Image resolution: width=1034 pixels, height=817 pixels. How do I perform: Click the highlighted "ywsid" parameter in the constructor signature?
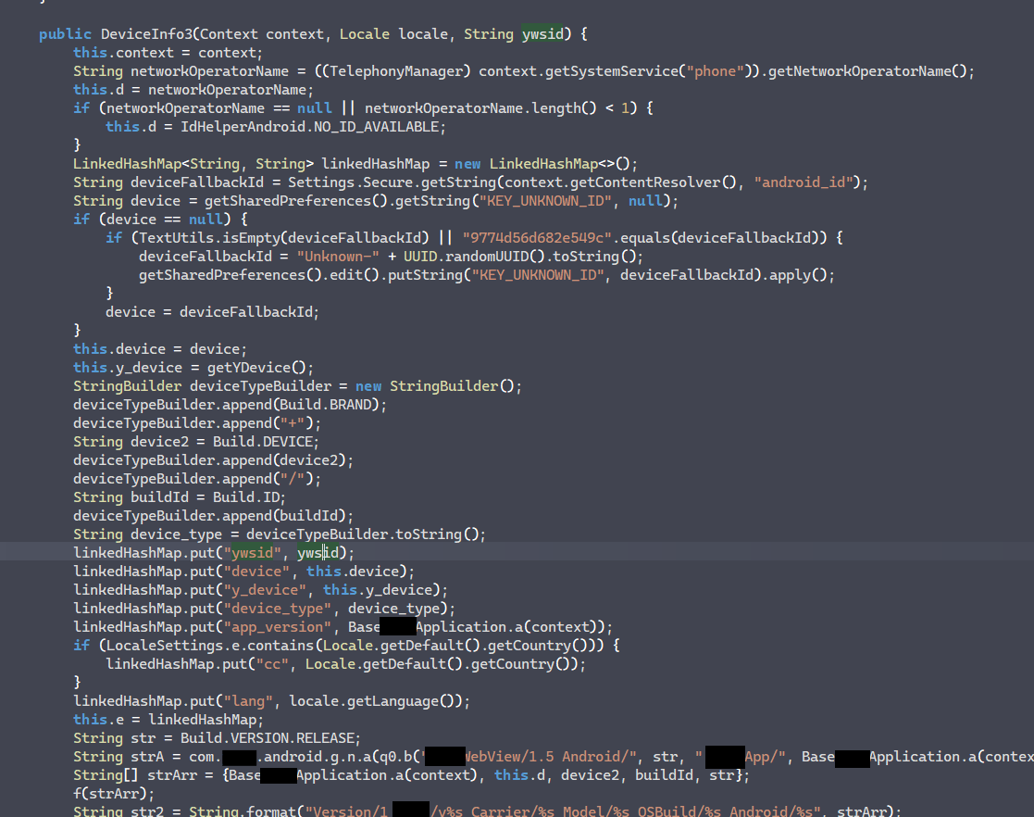click(x=542, y=34)
